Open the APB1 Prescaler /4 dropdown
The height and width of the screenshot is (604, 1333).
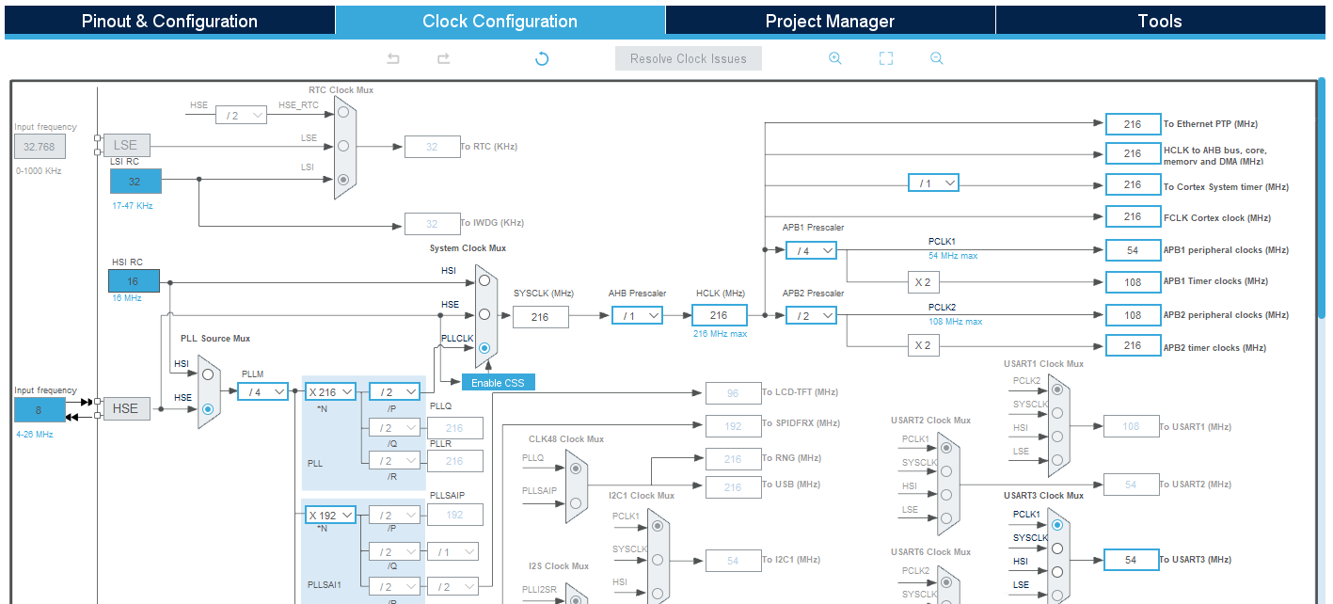pyautogui.click(x=811, y=250)
